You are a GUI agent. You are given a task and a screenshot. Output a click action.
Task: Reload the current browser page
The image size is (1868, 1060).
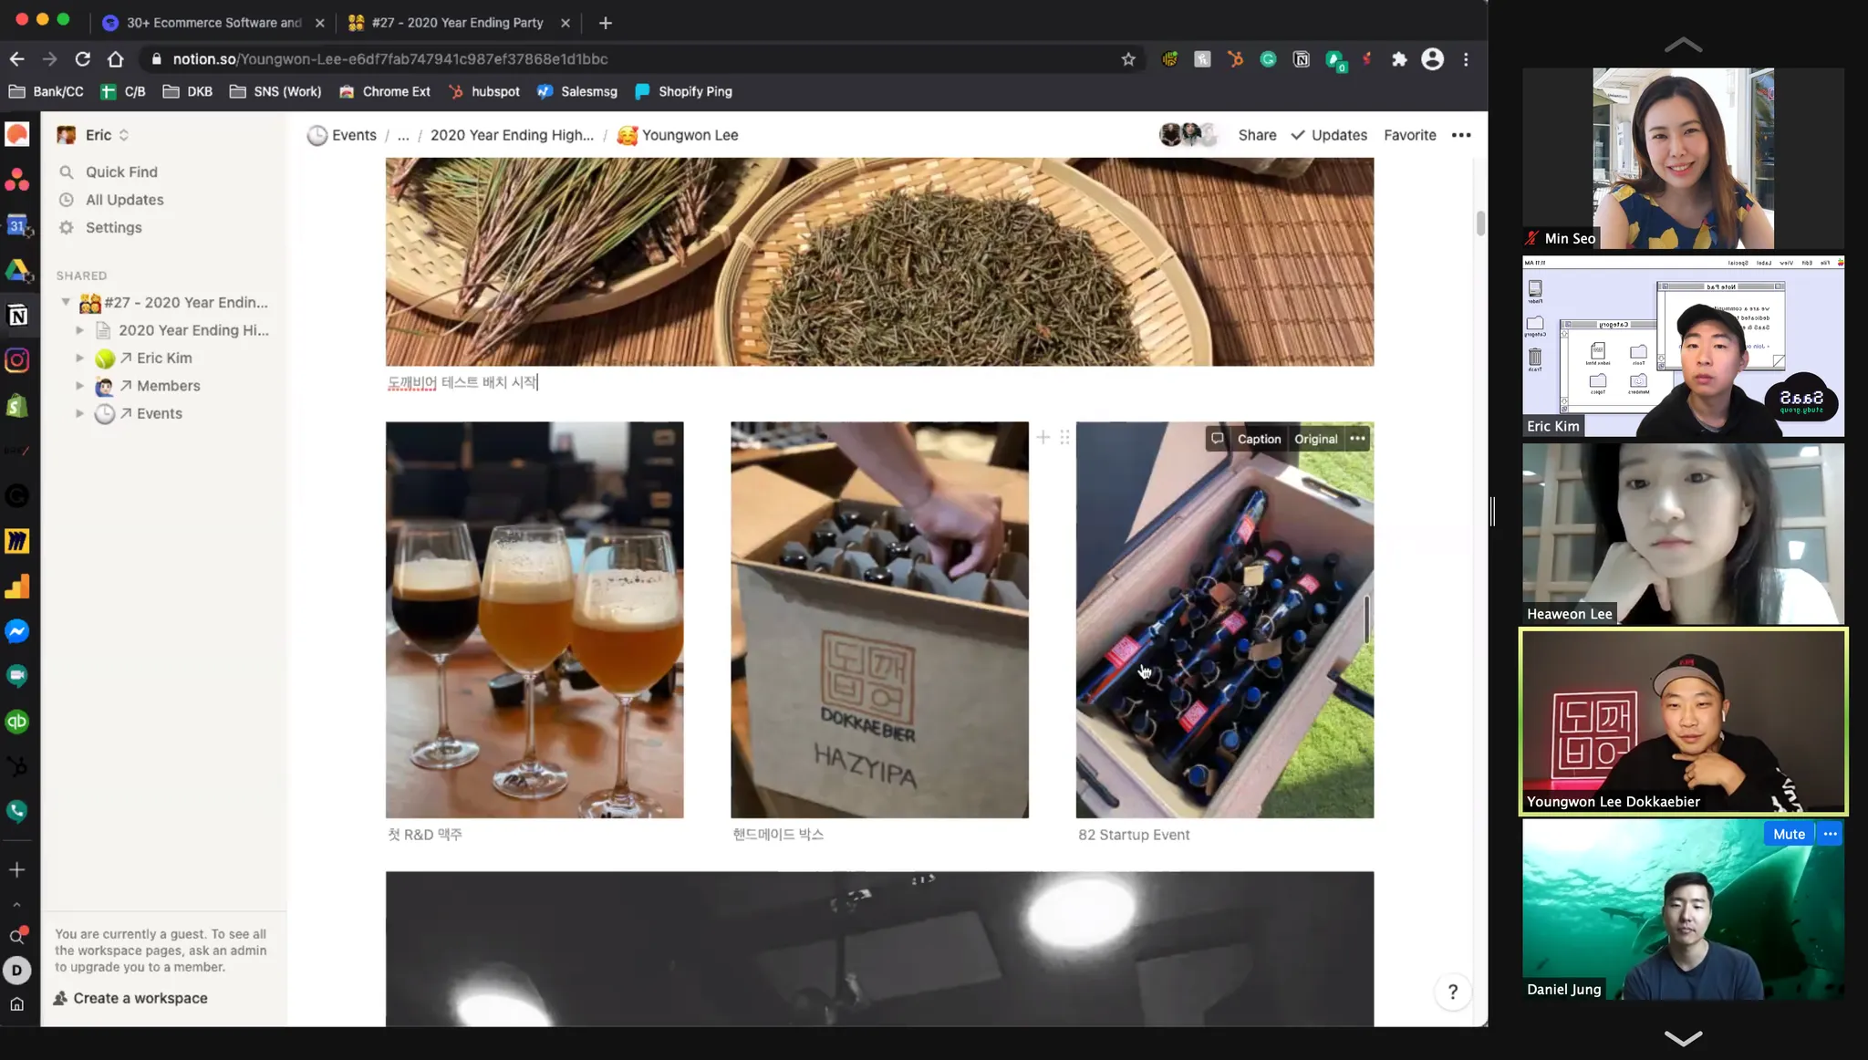(x=82, y=59)
